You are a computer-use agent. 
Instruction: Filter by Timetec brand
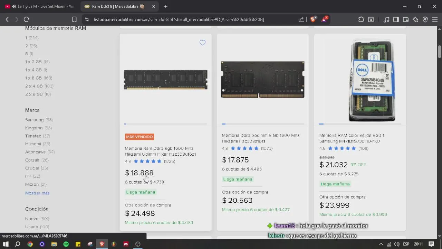[x=37, y=136]
